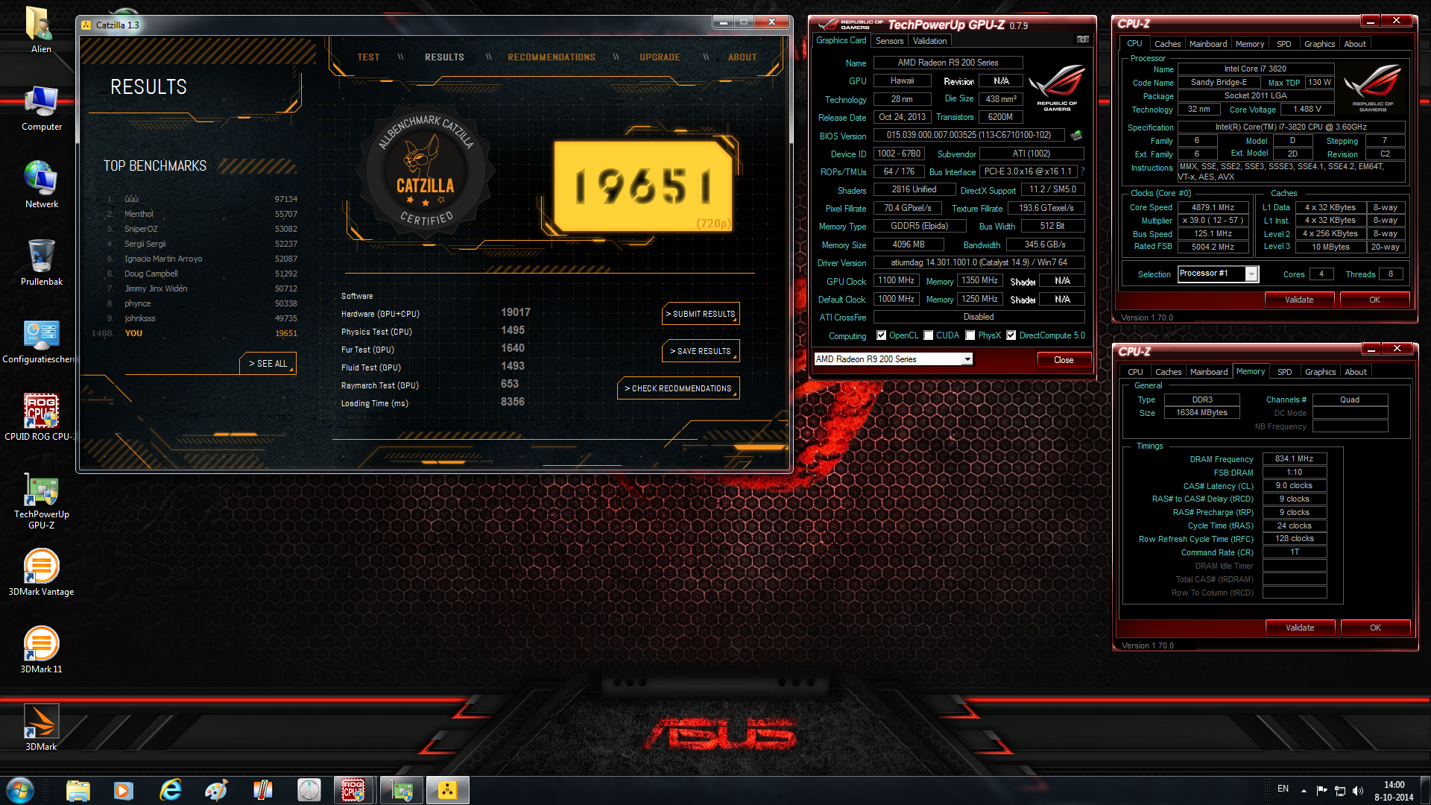The image size is (1431, 805).
Task: Open the About tab in top CPU-Z window
Action: 1355,44
